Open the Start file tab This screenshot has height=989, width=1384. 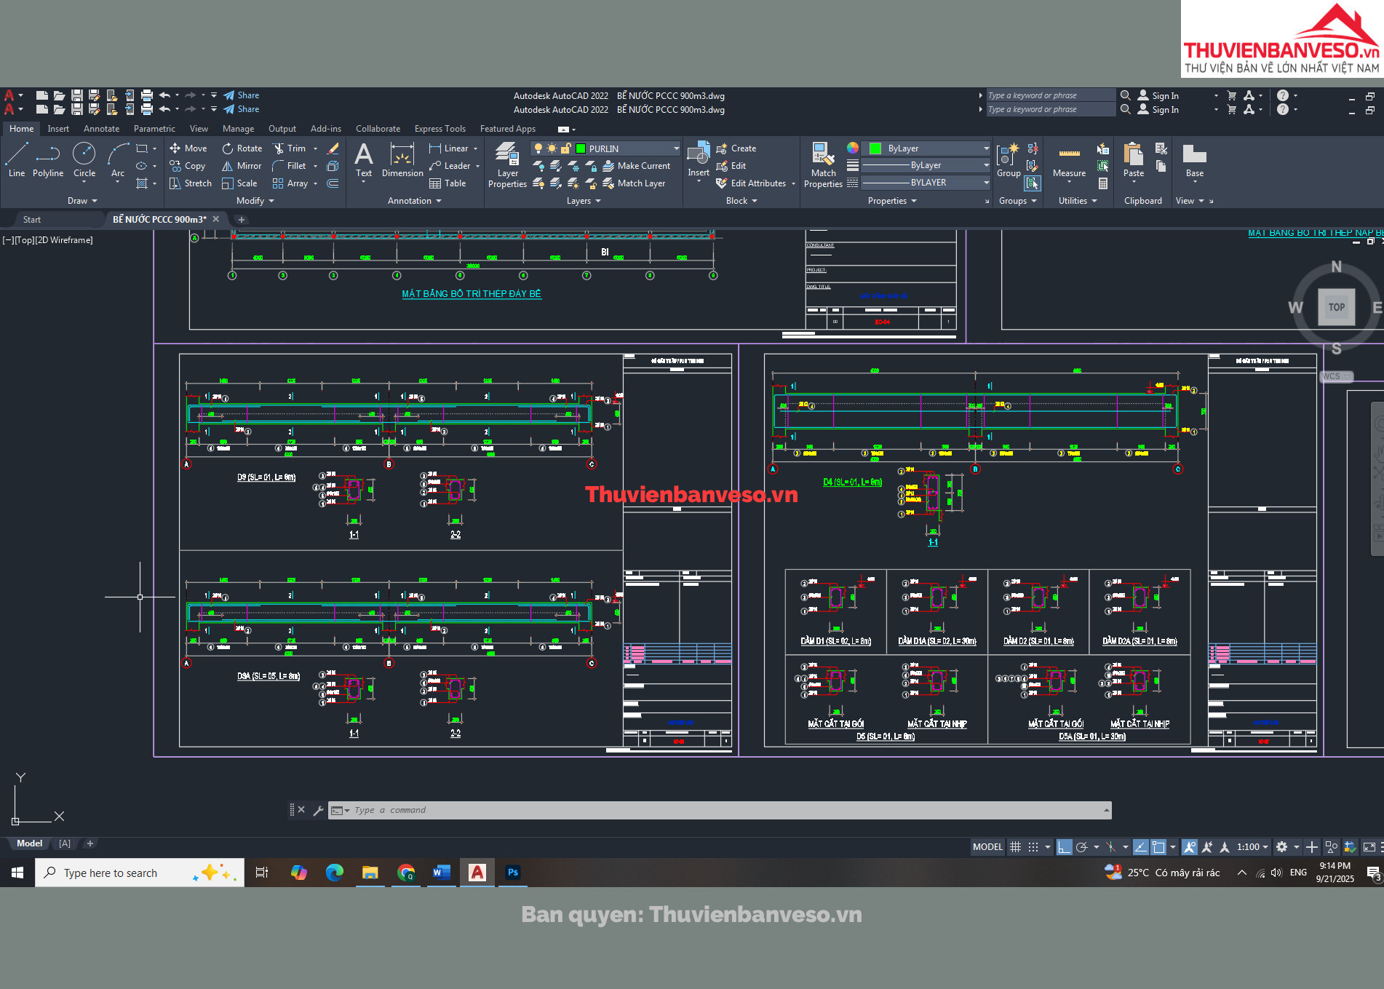[32, 220]
